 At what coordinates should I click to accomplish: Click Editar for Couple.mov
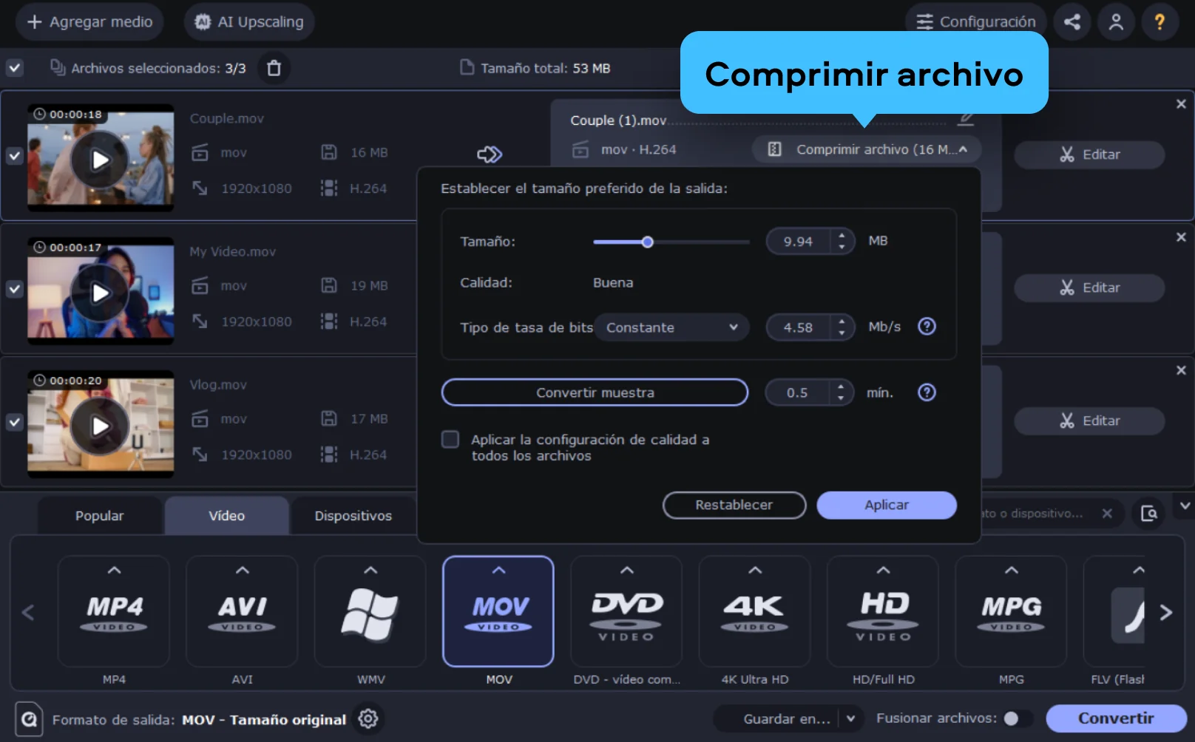(x=1089, y=154)
